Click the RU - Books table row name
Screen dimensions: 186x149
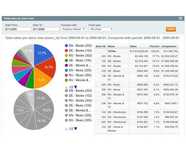click(114, 66)
